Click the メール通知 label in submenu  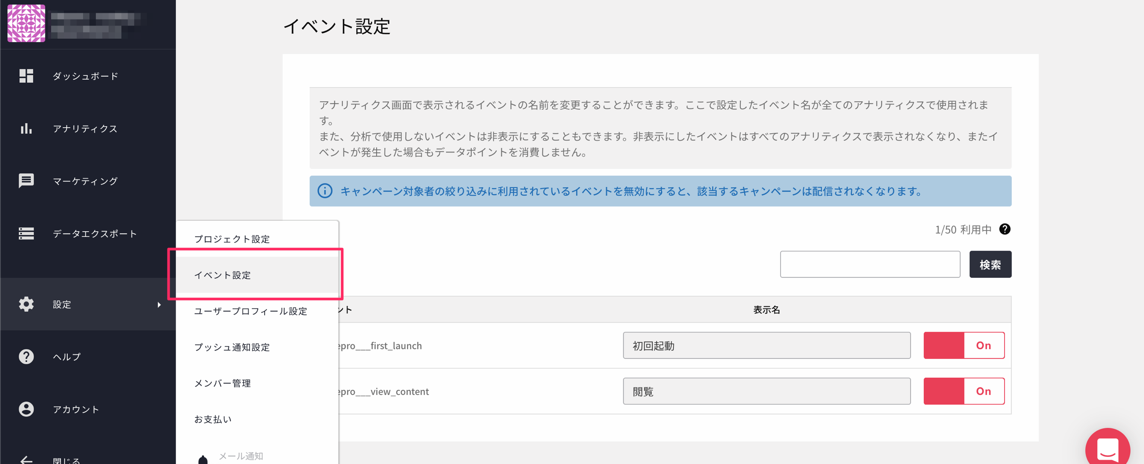[x=241, y=455]
